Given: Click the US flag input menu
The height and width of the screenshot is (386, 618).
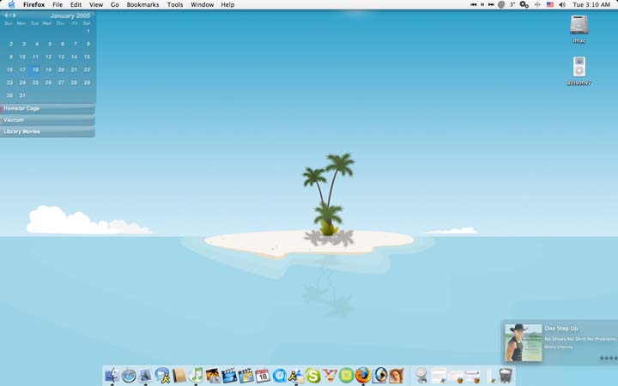Looking at the screenshot, I should (x=550, y=5).
